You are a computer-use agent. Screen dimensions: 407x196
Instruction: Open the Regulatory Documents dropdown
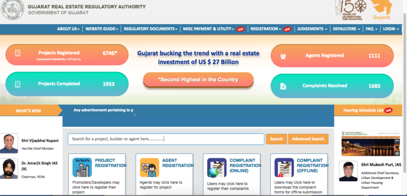[151, 29]
